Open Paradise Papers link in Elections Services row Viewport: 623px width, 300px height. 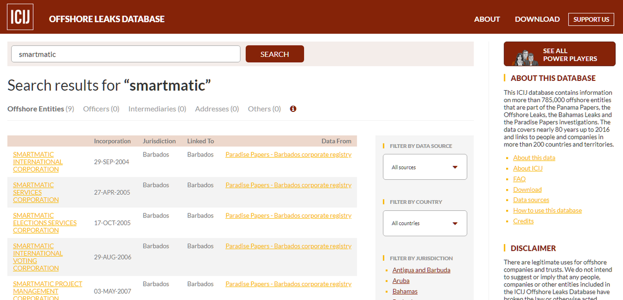[x=288, y=216]
